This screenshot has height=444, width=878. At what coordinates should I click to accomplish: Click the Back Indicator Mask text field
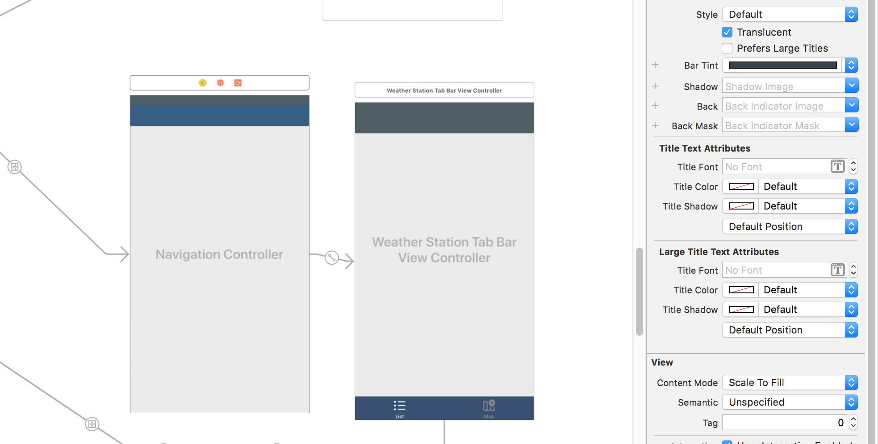[x=783, y=125]
